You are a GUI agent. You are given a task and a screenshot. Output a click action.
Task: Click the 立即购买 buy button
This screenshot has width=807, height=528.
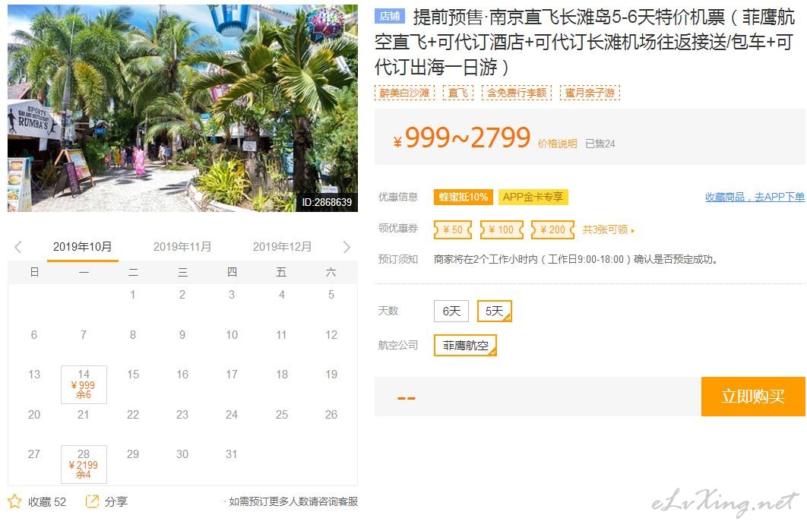point(753,397)
